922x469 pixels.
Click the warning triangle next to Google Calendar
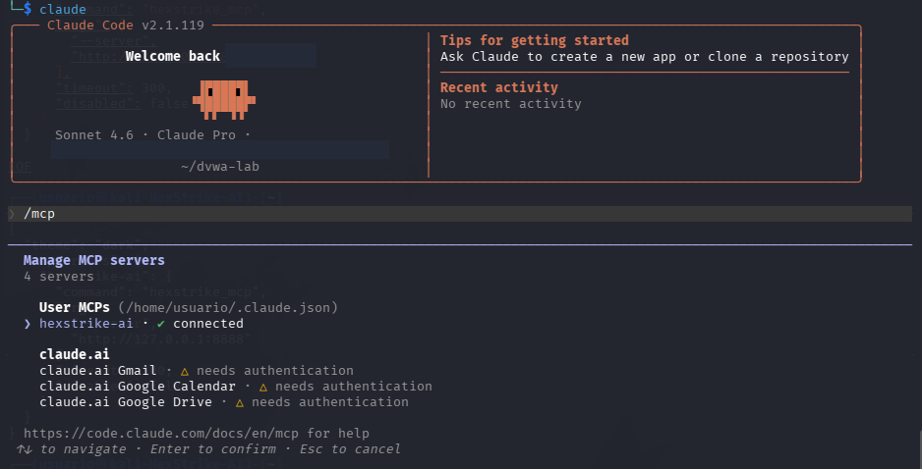click(263, 387)
